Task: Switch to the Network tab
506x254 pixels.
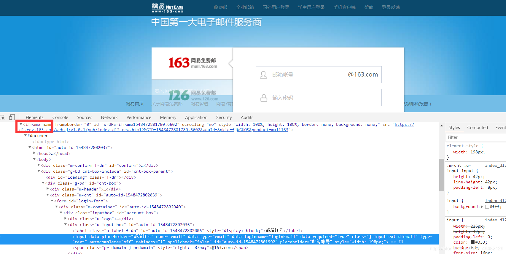Action: pos(109,118)
